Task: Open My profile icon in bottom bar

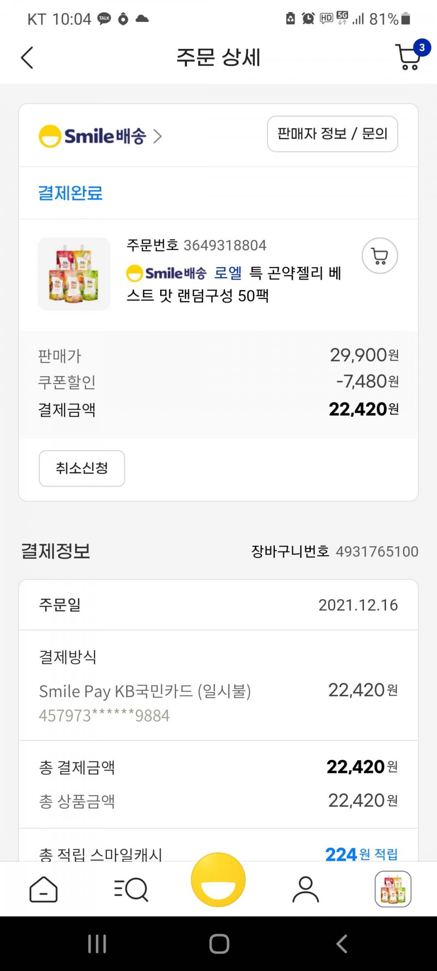Action: 305,889
